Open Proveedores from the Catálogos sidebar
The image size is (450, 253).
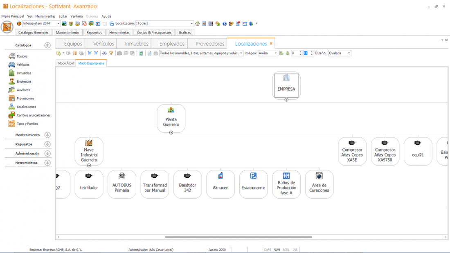pos(25,99)
